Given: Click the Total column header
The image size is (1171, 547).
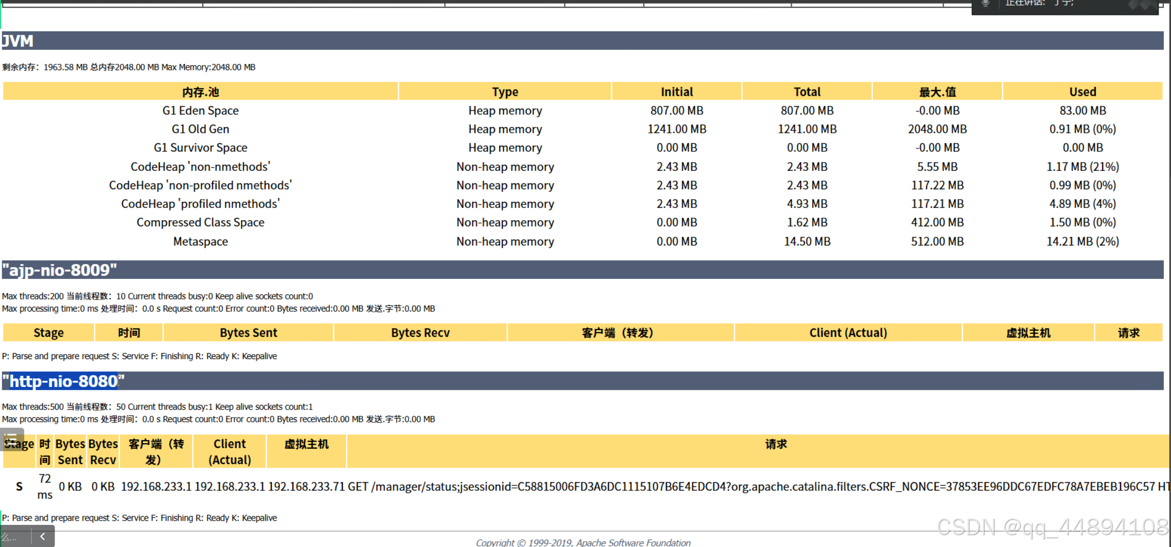Looking at the screenshot, I should coord(807,92).
